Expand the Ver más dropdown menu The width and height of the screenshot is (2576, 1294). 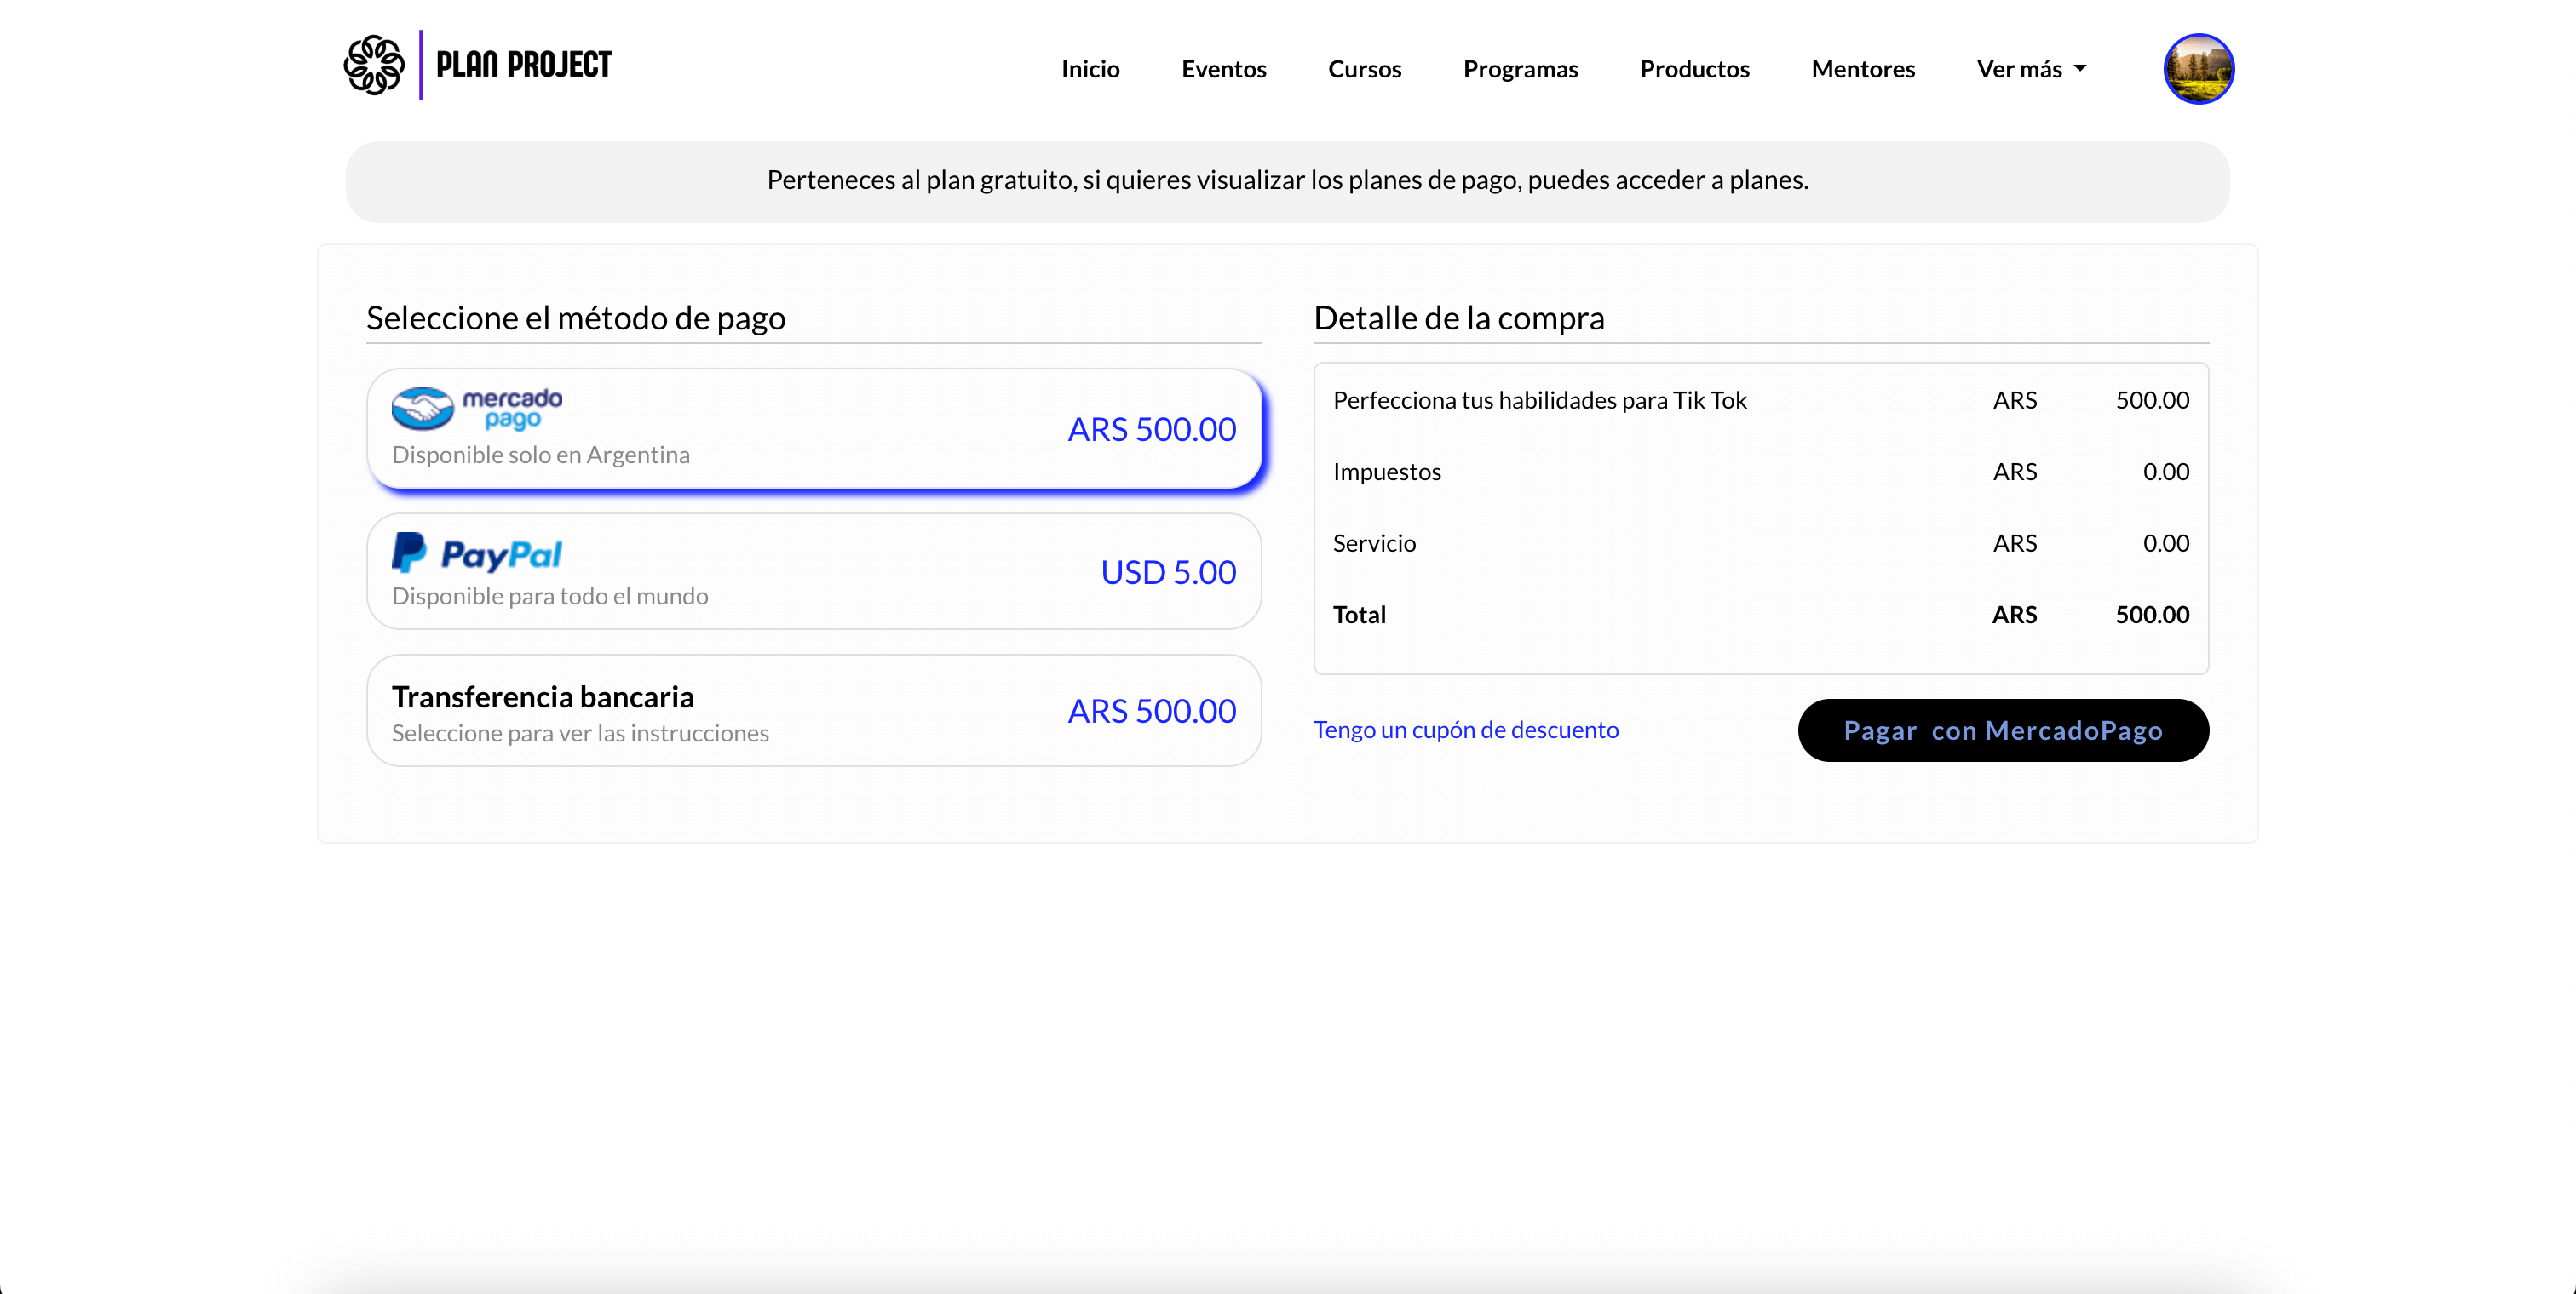click(x=2020, y=69)
